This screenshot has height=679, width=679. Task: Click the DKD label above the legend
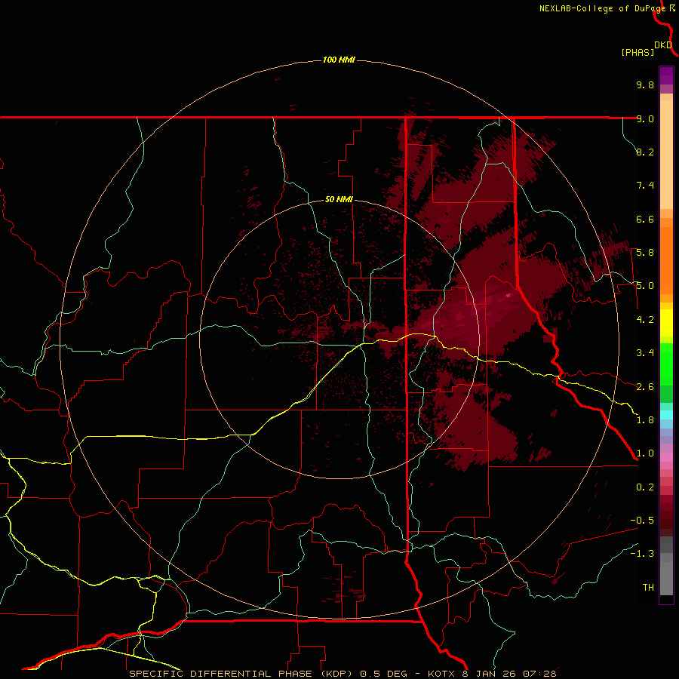(x=663, y=45)
